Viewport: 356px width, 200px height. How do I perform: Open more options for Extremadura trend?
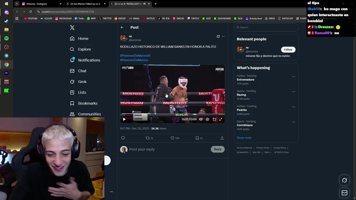[x=294, y=76]
